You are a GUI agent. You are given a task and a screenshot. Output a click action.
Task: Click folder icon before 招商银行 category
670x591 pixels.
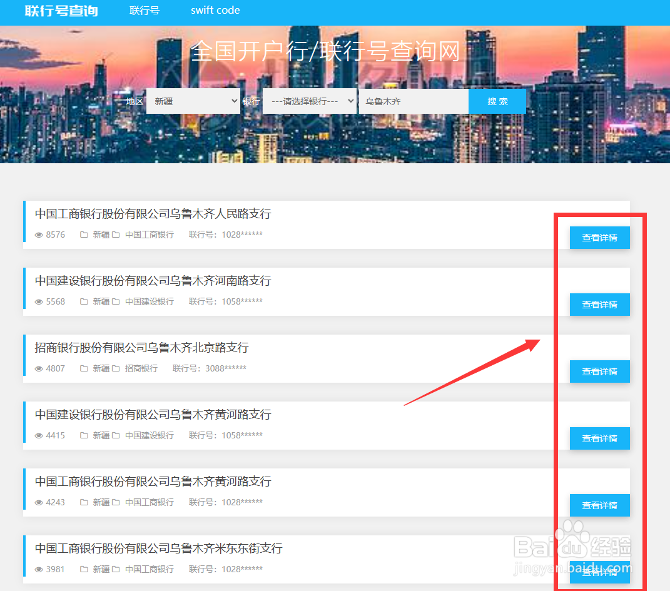tap(116, 368)
